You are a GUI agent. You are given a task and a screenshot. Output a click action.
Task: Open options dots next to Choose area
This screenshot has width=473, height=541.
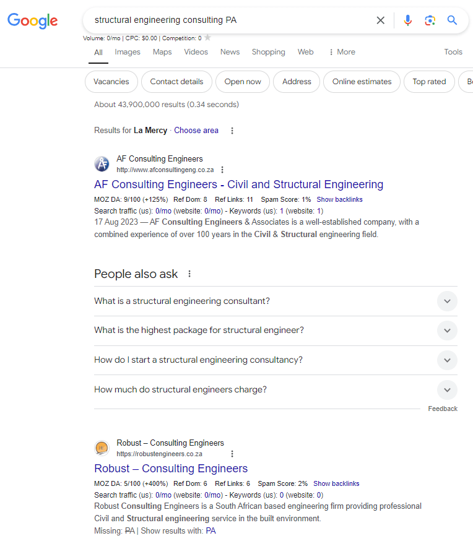[232, 131]
